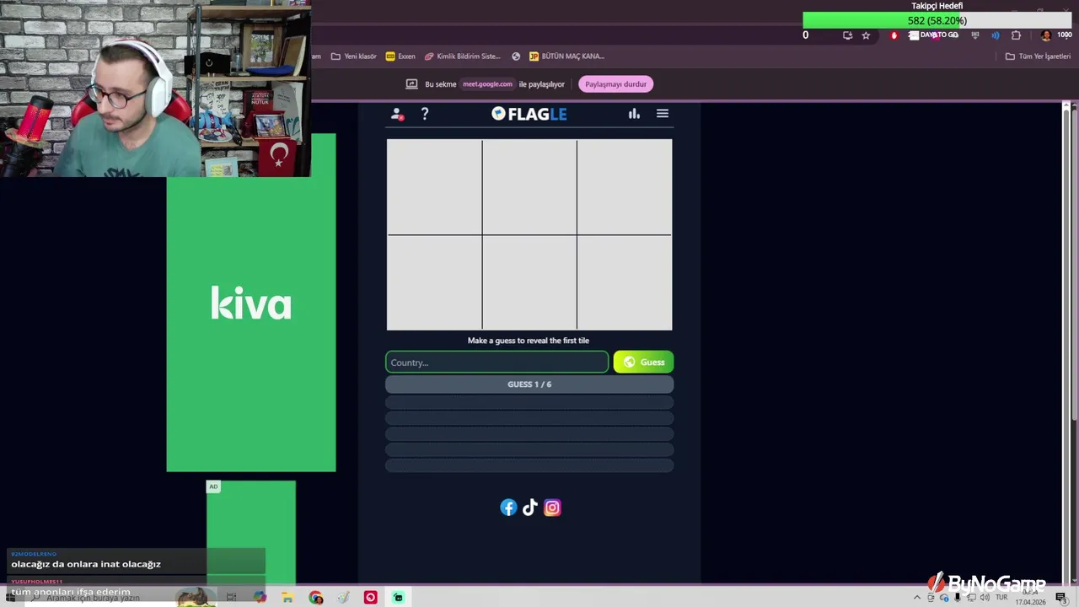Open the browser extensions puzzle icon
Image resolution: width=1079 pixels, height=607 pixels.
click(x=1016, y=35)
